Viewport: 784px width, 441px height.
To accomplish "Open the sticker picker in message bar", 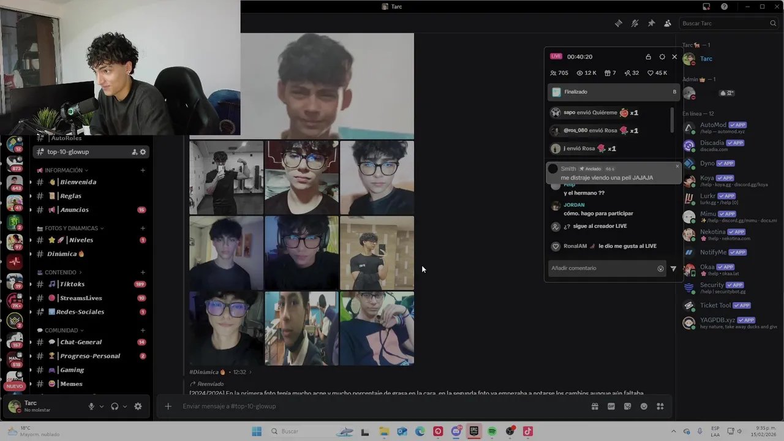I will pos(627,406).
